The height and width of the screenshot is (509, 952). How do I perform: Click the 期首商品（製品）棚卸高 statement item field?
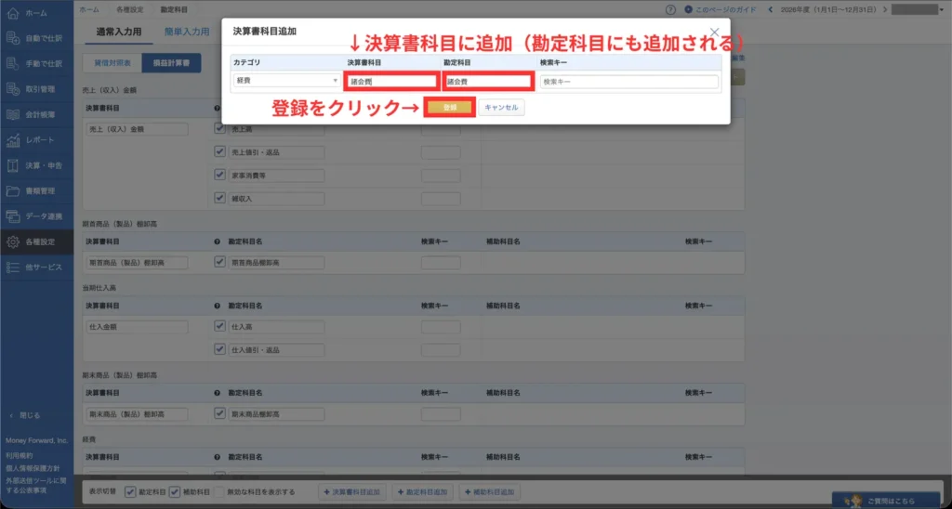coord(138,263)
